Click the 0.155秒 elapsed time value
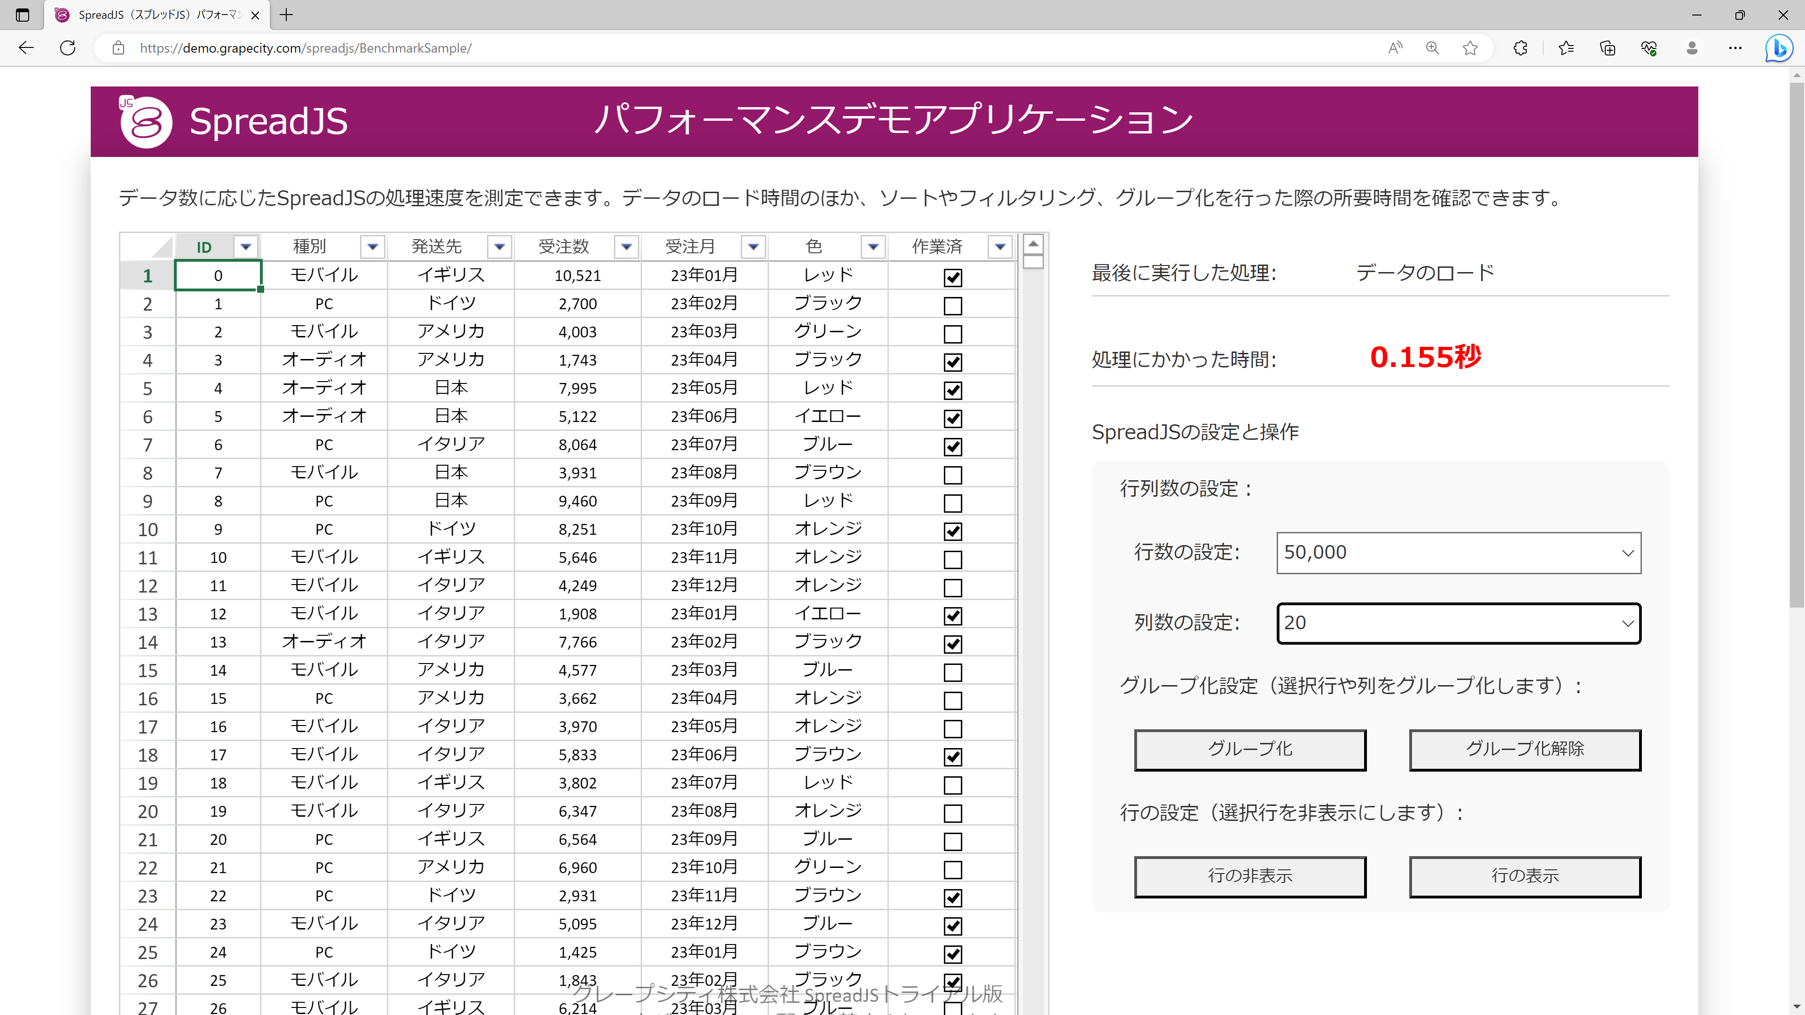Viewport: 1805px width, 1015px height. pos(1425,357)
